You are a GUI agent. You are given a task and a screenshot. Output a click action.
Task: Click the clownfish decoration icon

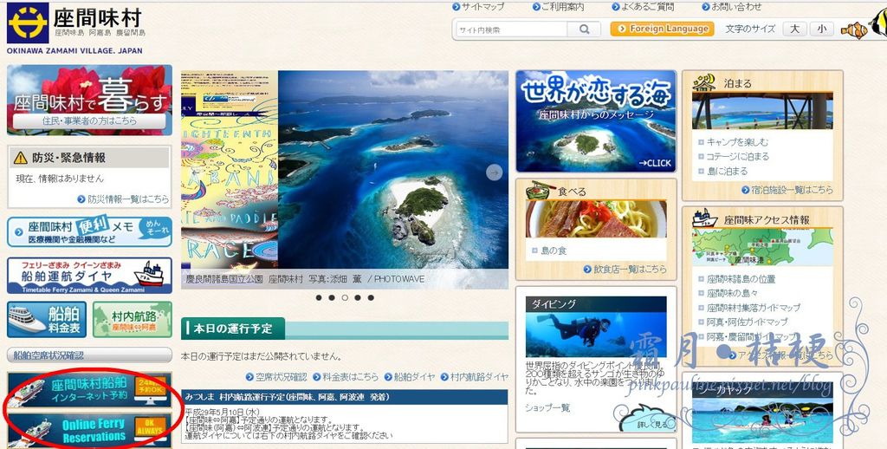855,29
